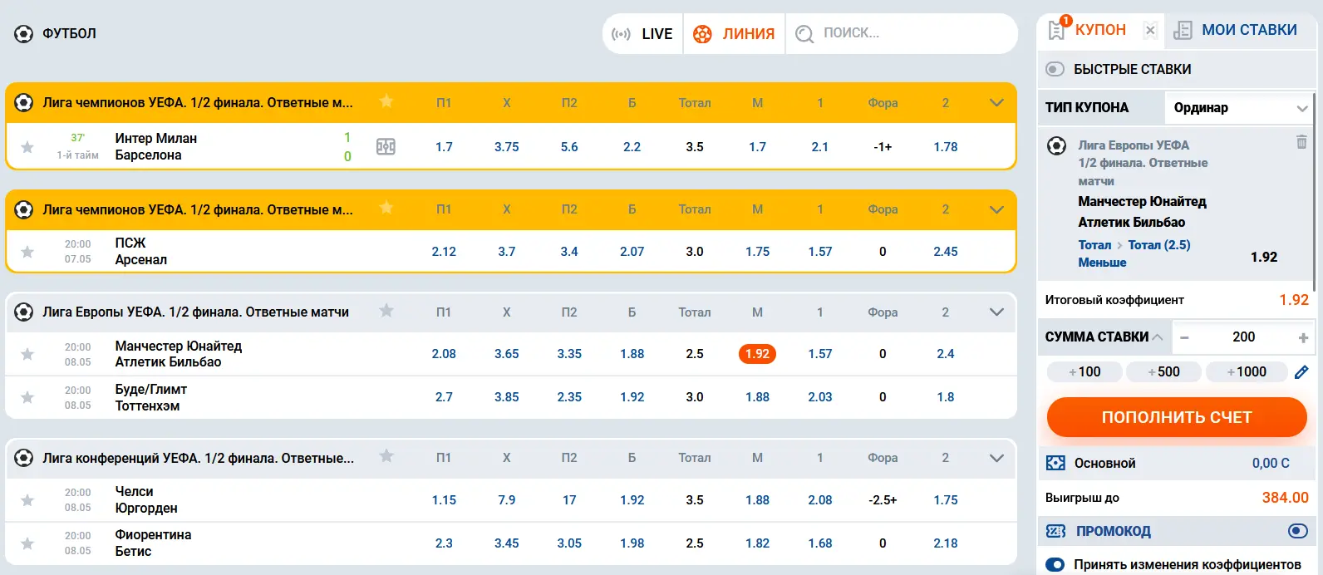Favorite the second Лига чемпионов header star (ПСЖ)
This screenshot has width=1323, height=575.
(386, 208)
